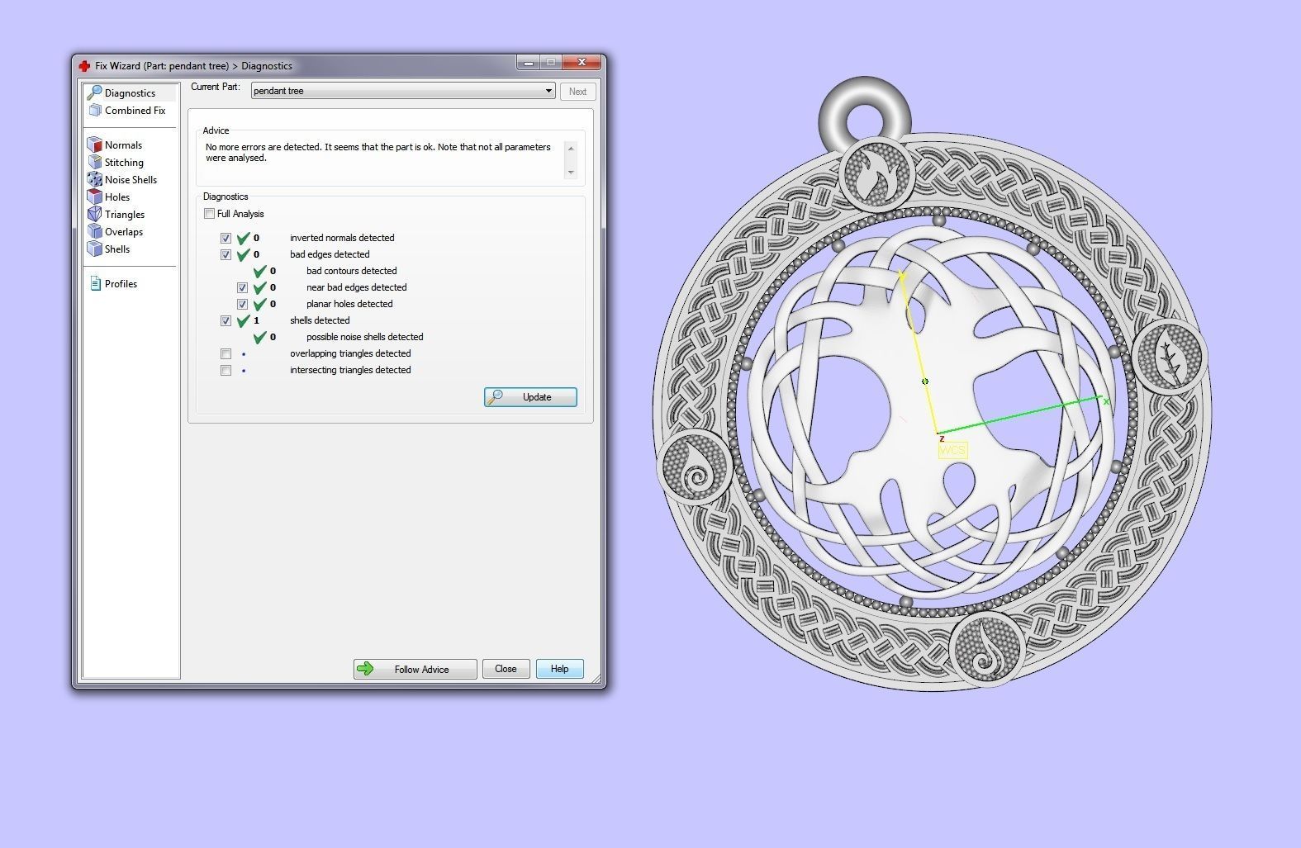Open the Holes page
The height and width of the screenshot is (848, 1301).
(117, 197)
